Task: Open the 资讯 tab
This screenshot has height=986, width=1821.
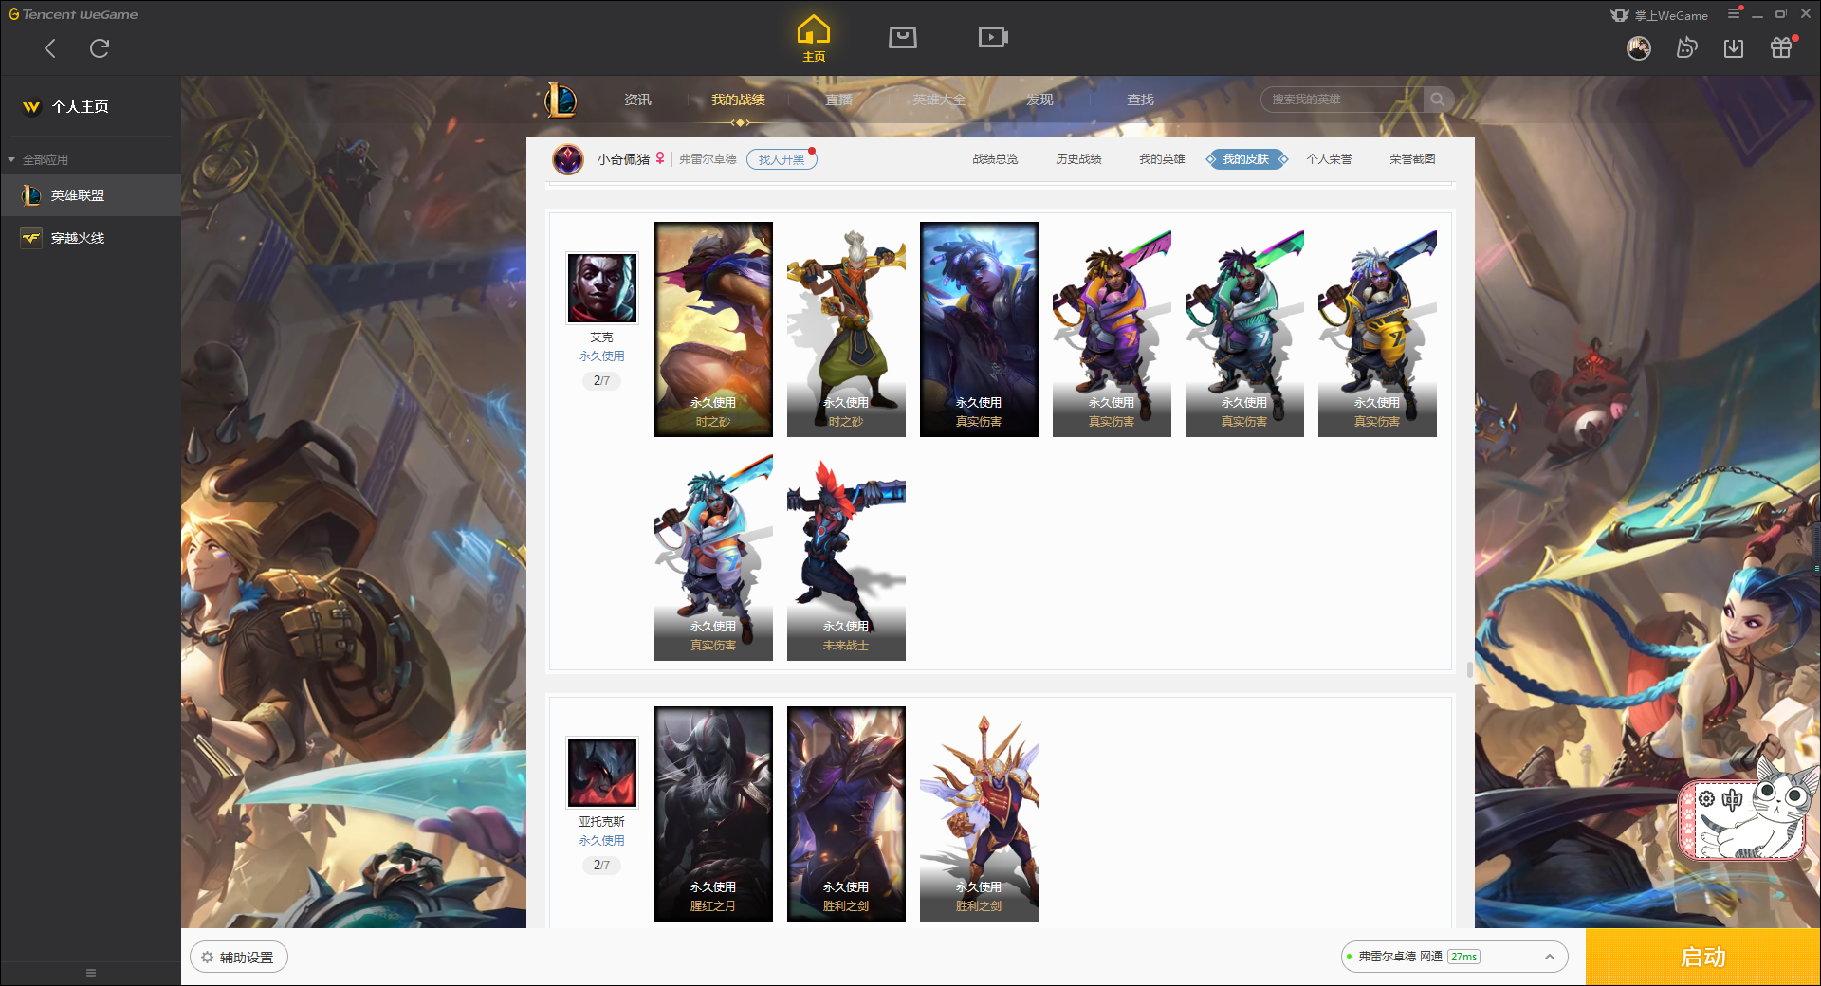Action: 637,100
